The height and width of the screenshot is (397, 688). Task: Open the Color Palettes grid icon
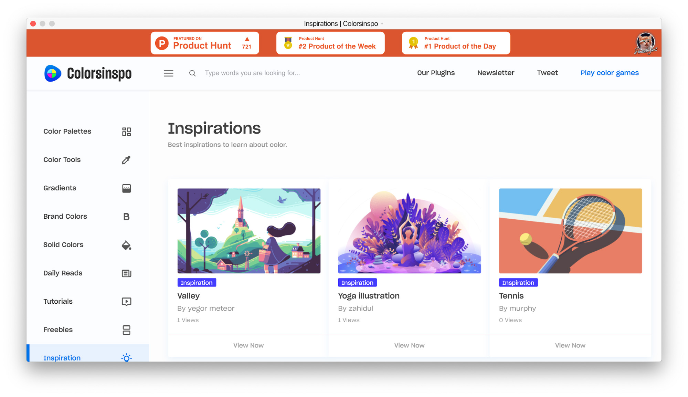coord(126,132)
